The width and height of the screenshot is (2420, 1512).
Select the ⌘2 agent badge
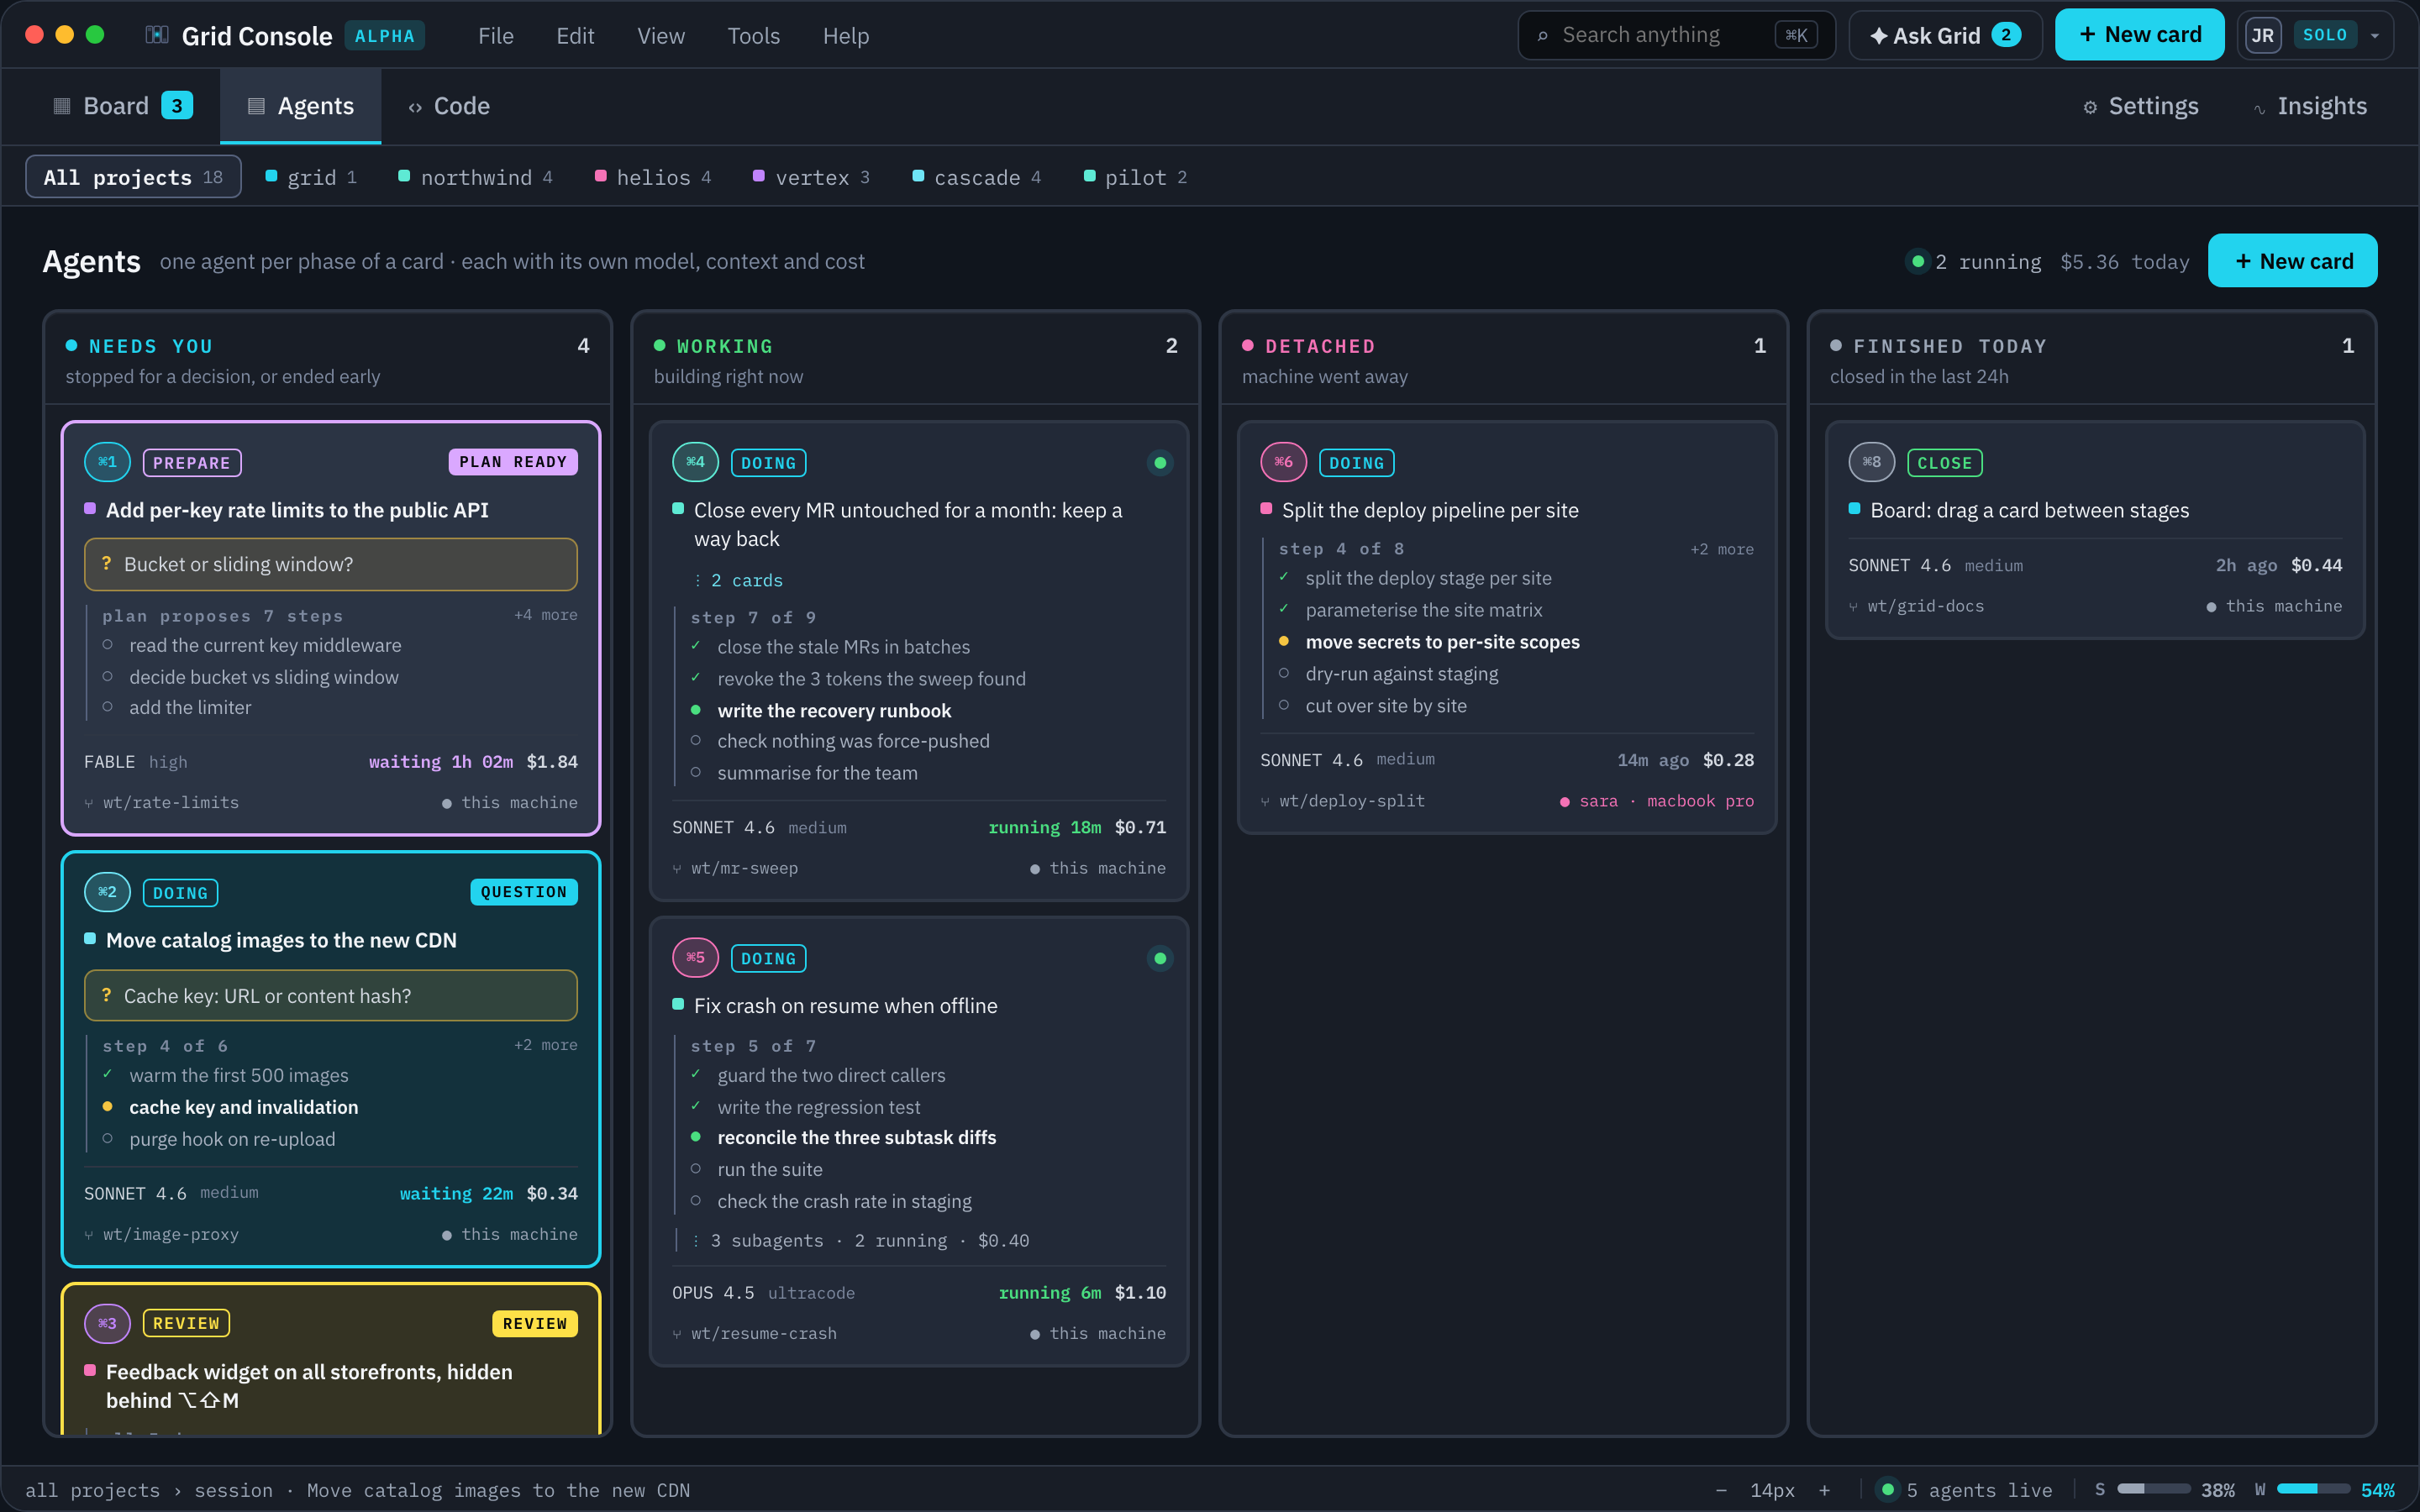(107, 892)
